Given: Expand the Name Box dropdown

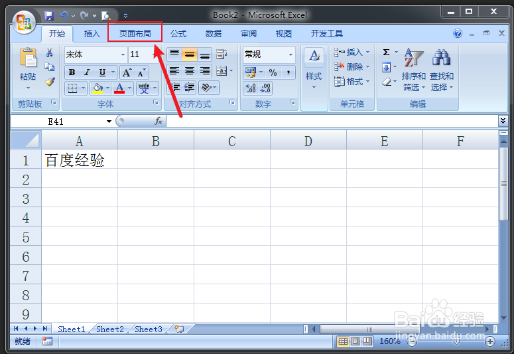Looking at the screenshot, I should 109,122.
